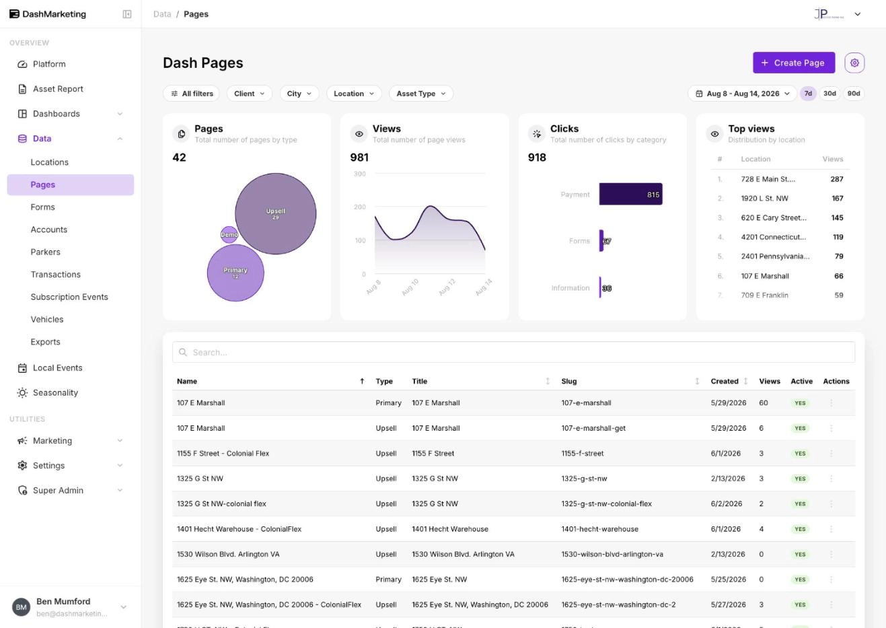Open the Client filter dropdown
Image resolution: width=886 pixels, height=628 pixels.
coord(249,94)
